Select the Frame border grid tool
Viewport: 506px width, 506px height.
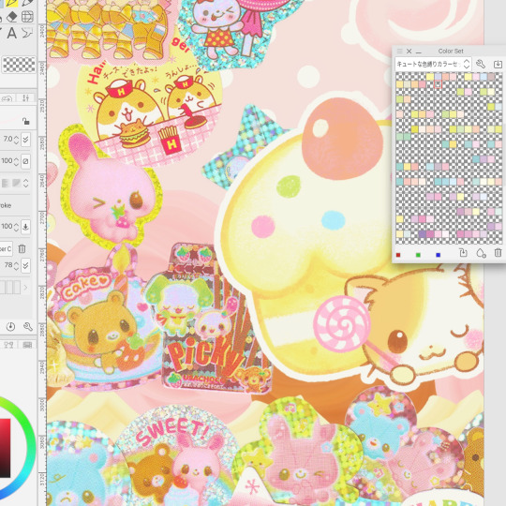(x=27, y=17)
